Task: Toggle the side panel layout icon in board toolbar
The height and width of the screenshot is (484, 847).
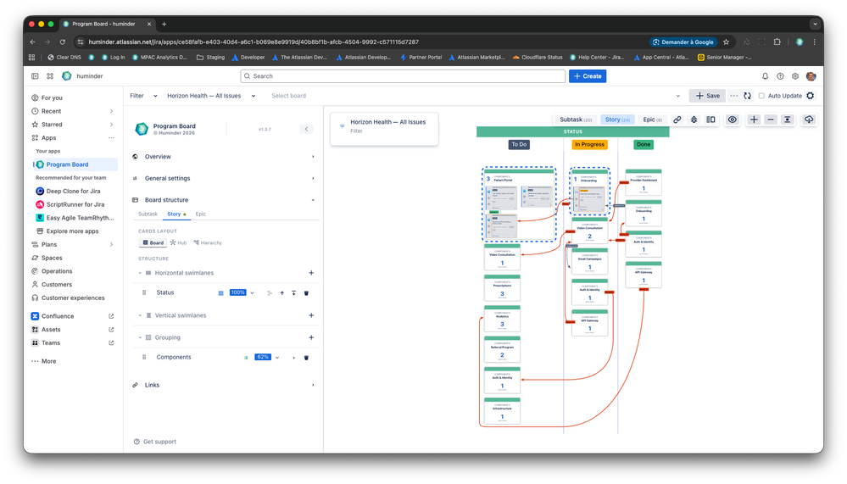Action: (710, 120)
